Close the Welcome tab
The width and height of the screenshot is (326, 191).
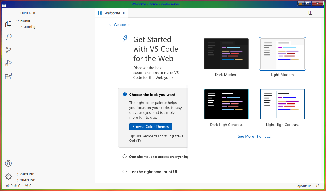(124, 13)
